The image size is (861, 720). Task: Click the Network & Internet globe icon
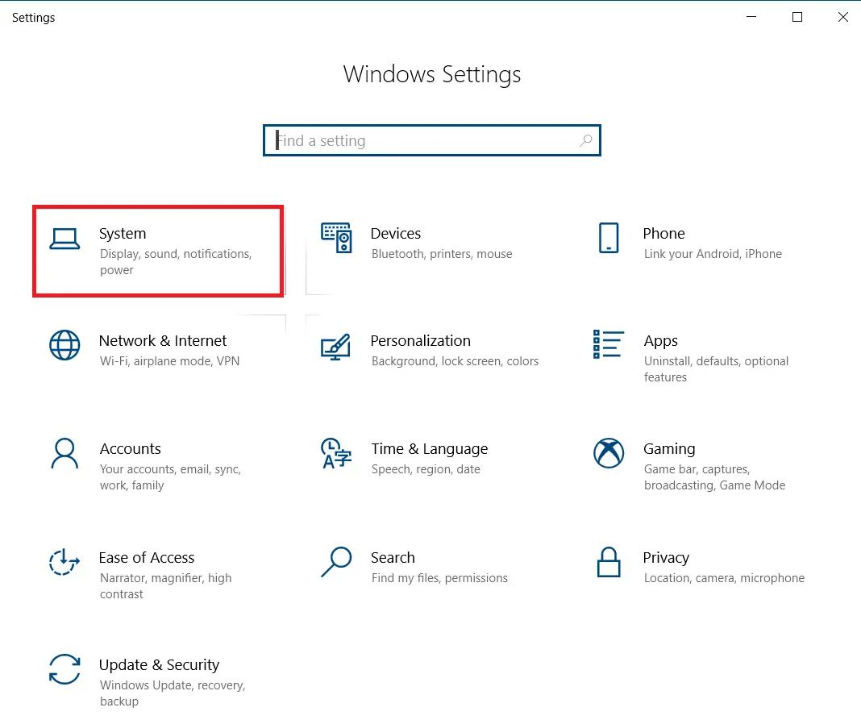tap(64, 345)
